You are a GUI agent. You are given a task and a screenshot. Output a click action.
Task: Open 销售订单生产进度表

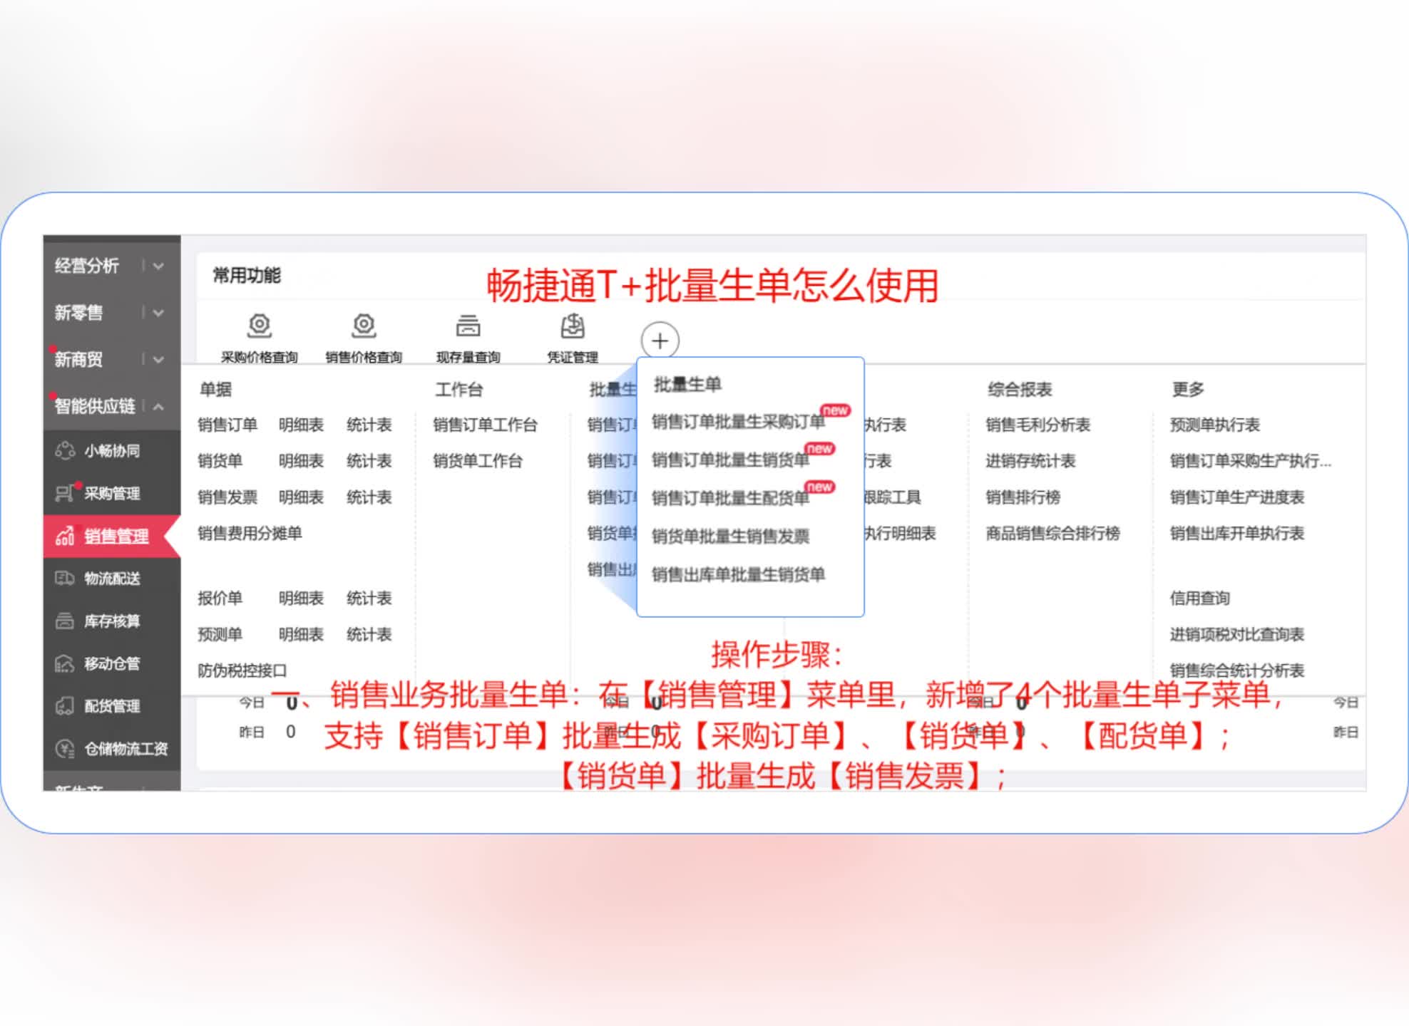[1236, 497]
